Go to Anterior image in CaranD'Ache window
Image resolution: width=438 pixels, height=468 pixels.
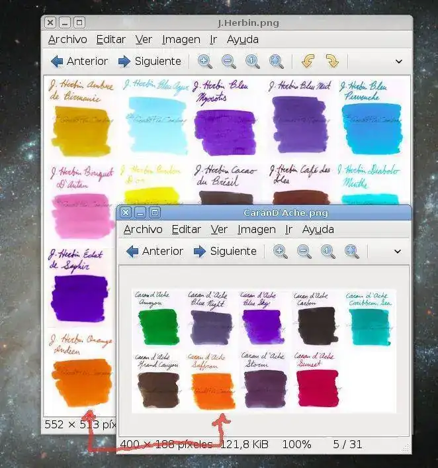click(154, 252)
